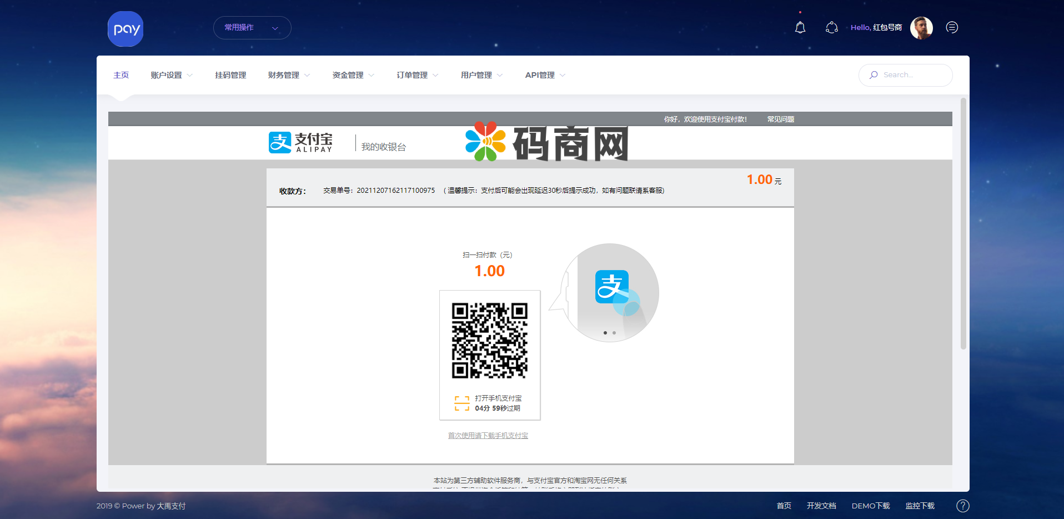The height and width of the screenshot is (519, 1064).
Task: Click the Alipay logo in checkout header
Action: point(300,143)
